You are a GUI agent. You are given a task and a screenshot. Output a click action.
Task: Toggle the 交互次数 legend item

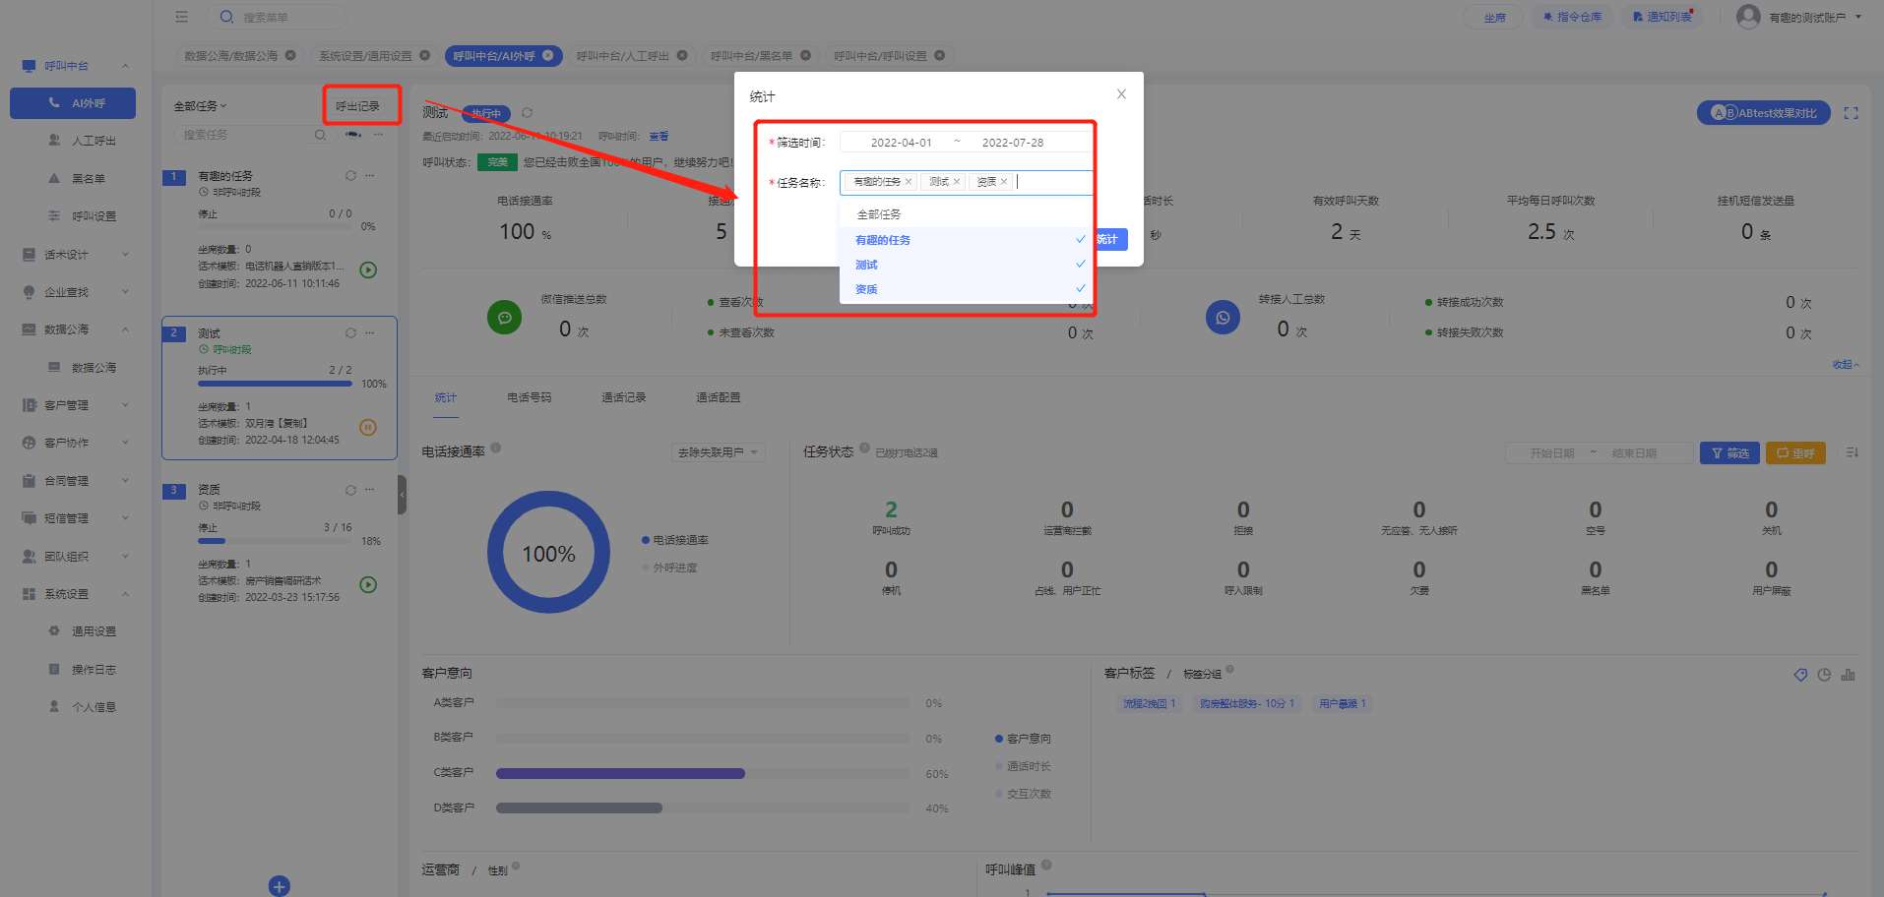1023,794
